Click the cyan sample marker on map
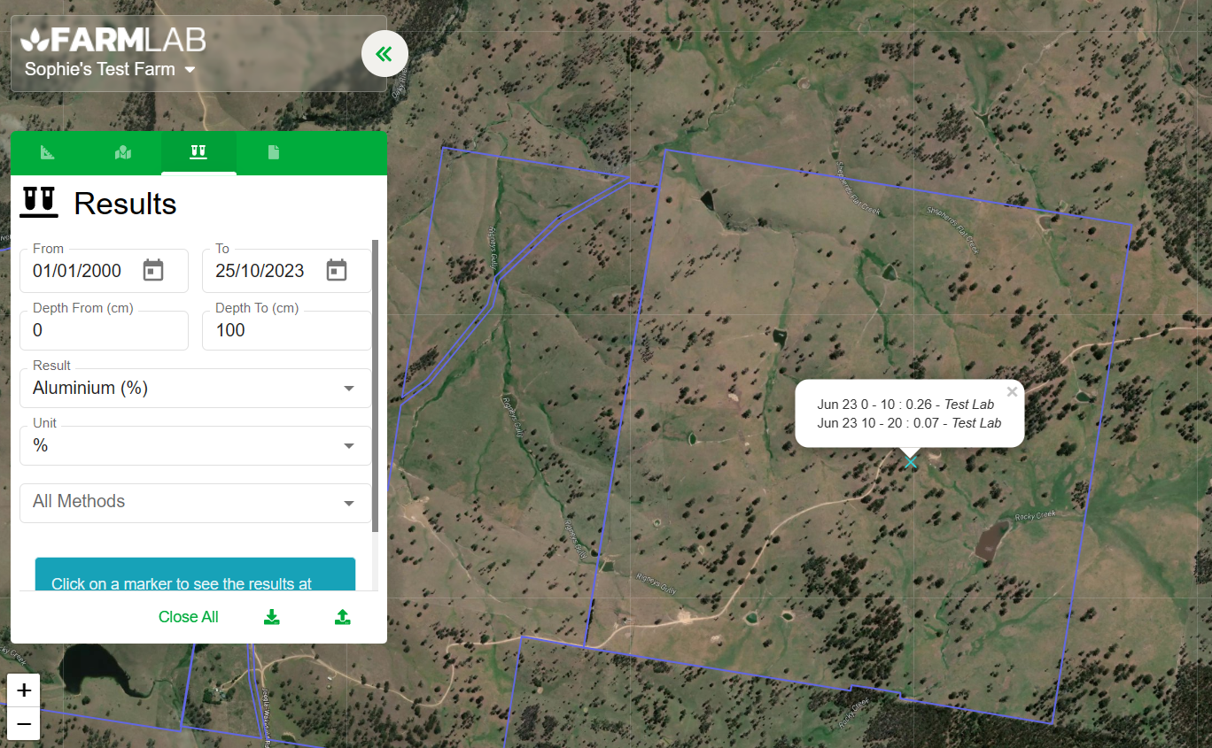Screen dimensions: 1212x748 [911, 462]
